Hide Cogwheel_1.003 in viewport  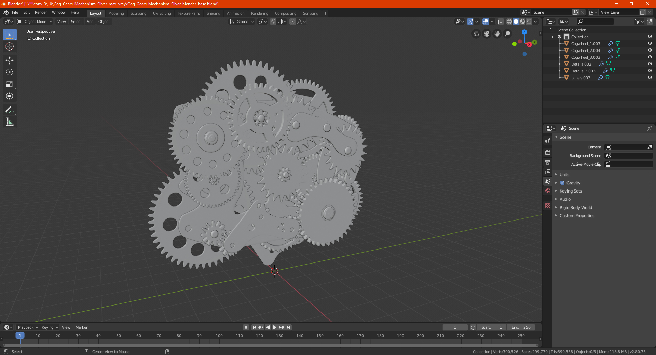click(650, 43)
